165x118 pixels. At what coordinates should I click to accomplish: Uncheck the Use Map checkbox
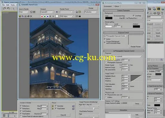(x=133, y=16)
